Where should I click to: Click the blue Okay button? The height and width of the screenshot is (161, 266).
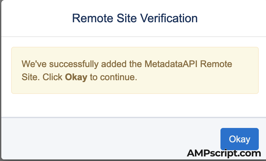[x=239, y=139]
